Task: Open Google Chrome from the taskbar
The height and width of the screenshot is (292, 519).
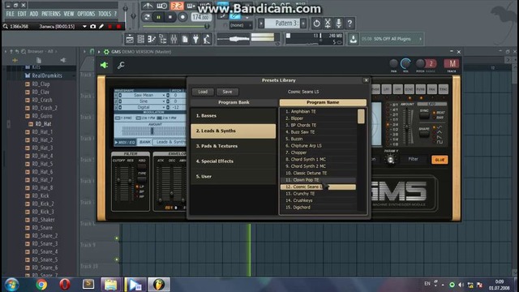Action: point(41,285)
